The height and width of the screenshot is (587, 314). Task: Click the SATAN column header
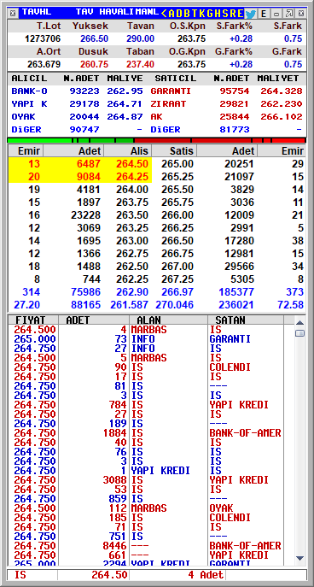tap(245, 320)
